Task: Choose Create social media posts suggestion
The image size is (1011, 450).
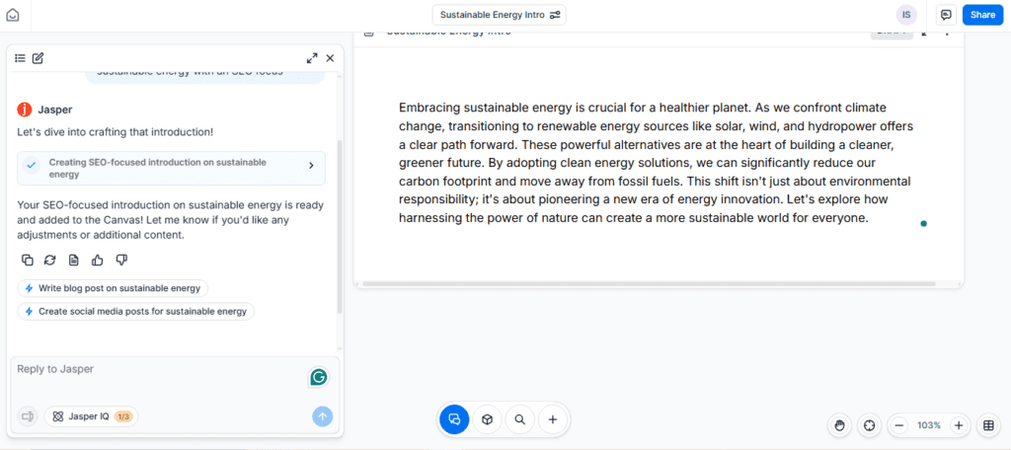Action: (x=136, y=312)
